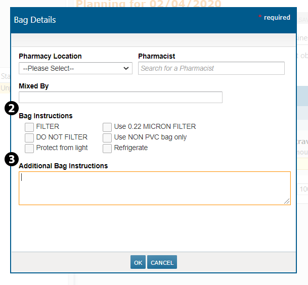Image resolution: width=308 pixels, height=285 pixels.
Task: Check the FILTER checkbox
Action: tap(29, 127)
